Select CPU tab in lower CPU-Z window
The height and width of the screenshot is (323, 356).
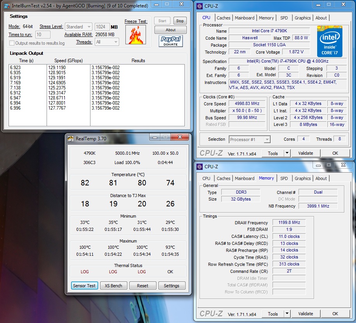tap(206, 178)
